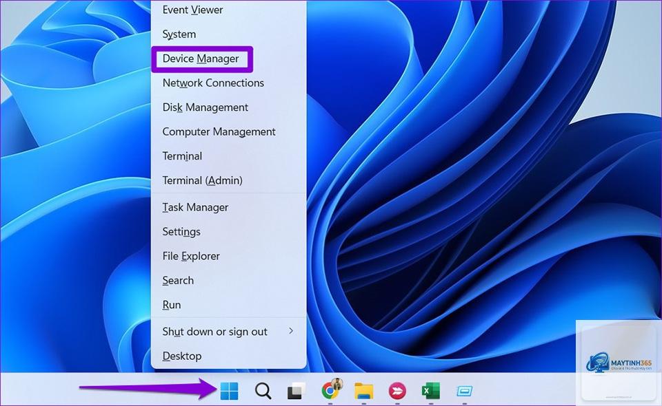Image resolution: width=662 pixels, height=406 pixels.
Task: Launch Terminal (Admin) from the menu
Action: 228,181
